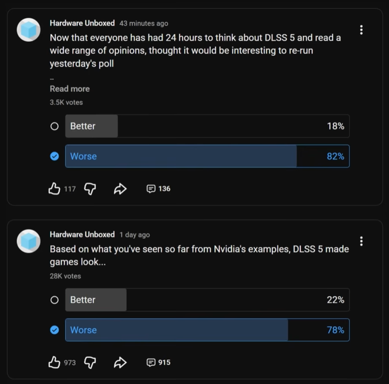The height and width of the screenshot is (384, 389).
Task: Open the 43 minutes ago timestamp link
Action: 144,24
